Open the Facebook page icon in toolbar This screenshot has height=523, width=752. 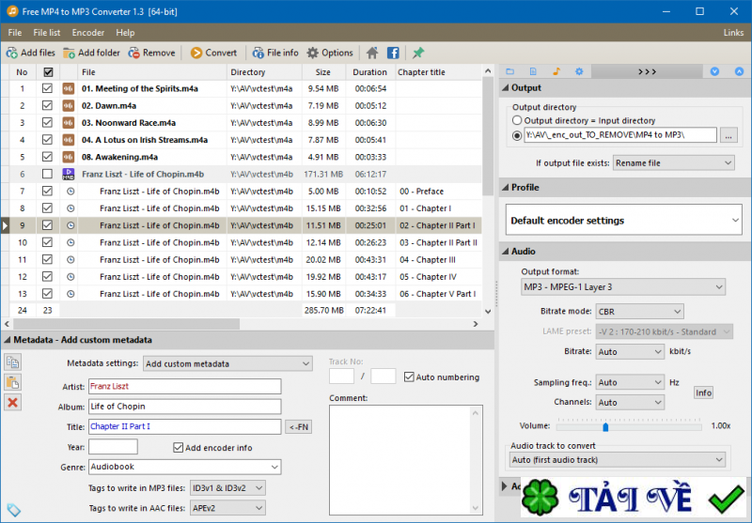(393, 53)
